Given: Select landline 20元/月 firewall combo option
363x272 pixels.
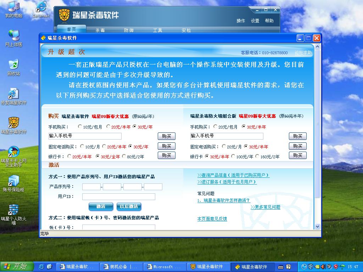Looking at the screenshot, I should point(224,146).
